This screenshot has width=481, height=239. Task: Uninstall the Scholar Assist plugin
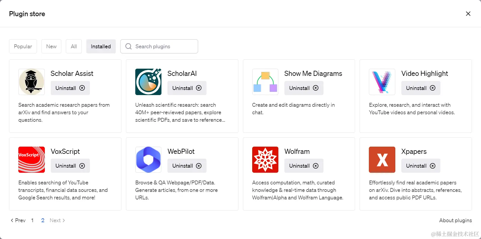(x=70, y=88)
